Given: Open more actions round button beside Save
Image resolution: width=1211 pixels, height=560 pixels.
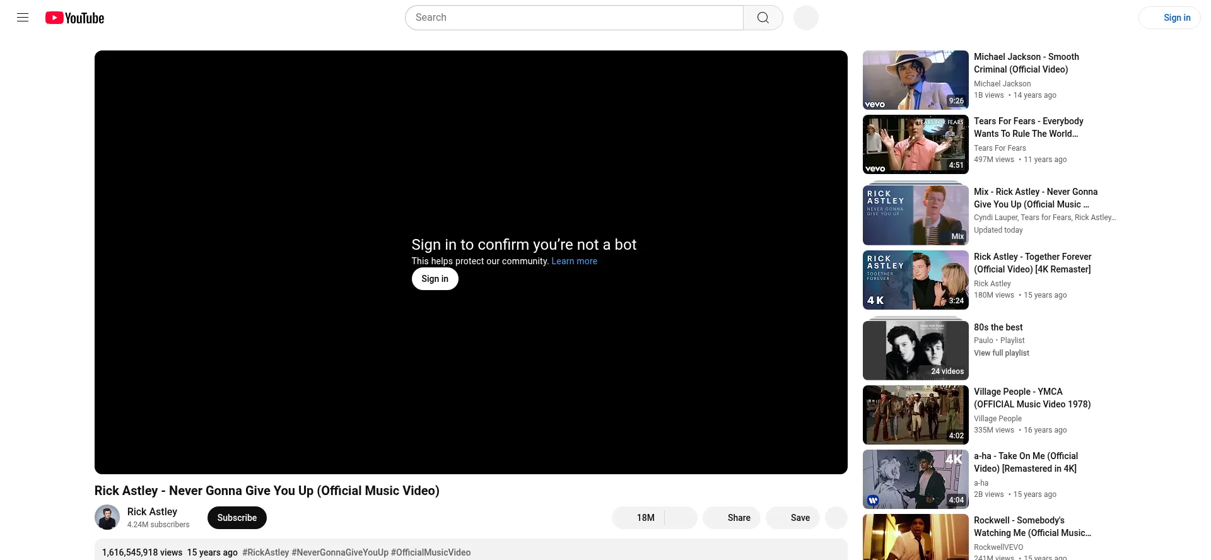Looking at the screenshot, I should pos(836,518).
